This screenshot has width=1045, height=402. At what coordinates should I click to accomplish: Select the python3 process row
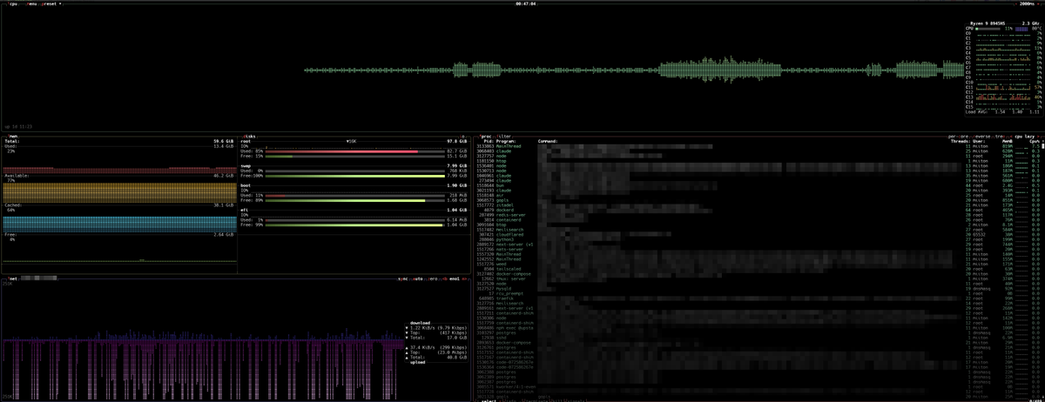coord(758,240)
